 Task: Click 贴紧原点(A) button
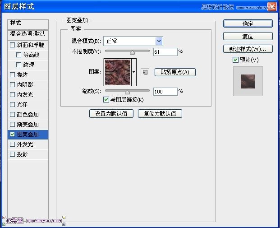[x=175, y=72]
